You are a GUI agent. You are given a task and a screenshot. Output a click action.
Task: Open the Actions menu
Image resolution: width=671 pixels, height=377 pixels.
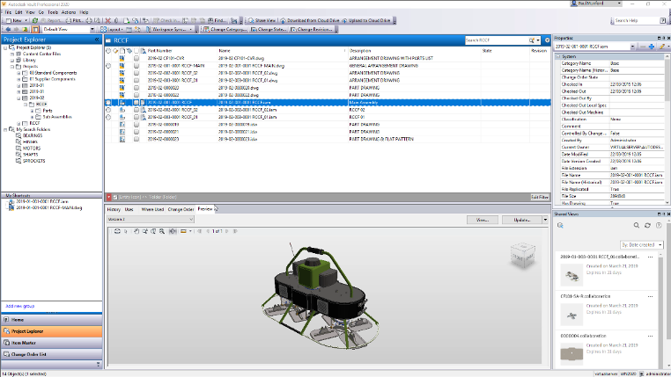(69, 12)
